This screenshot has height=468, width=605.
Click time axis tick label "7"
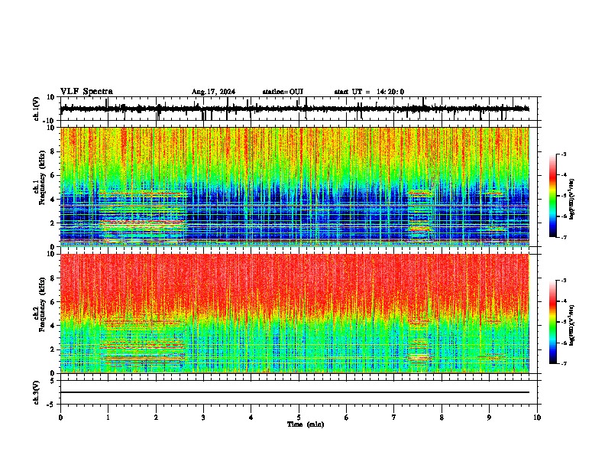[x=394, y=418]
